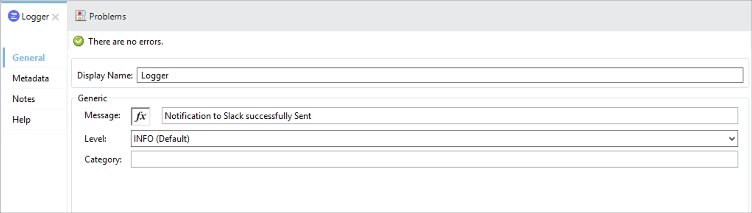Click the Message input containing Slack notification text
Image resolution: width=752 pixels, height=213 pixels.
[450, 116]
